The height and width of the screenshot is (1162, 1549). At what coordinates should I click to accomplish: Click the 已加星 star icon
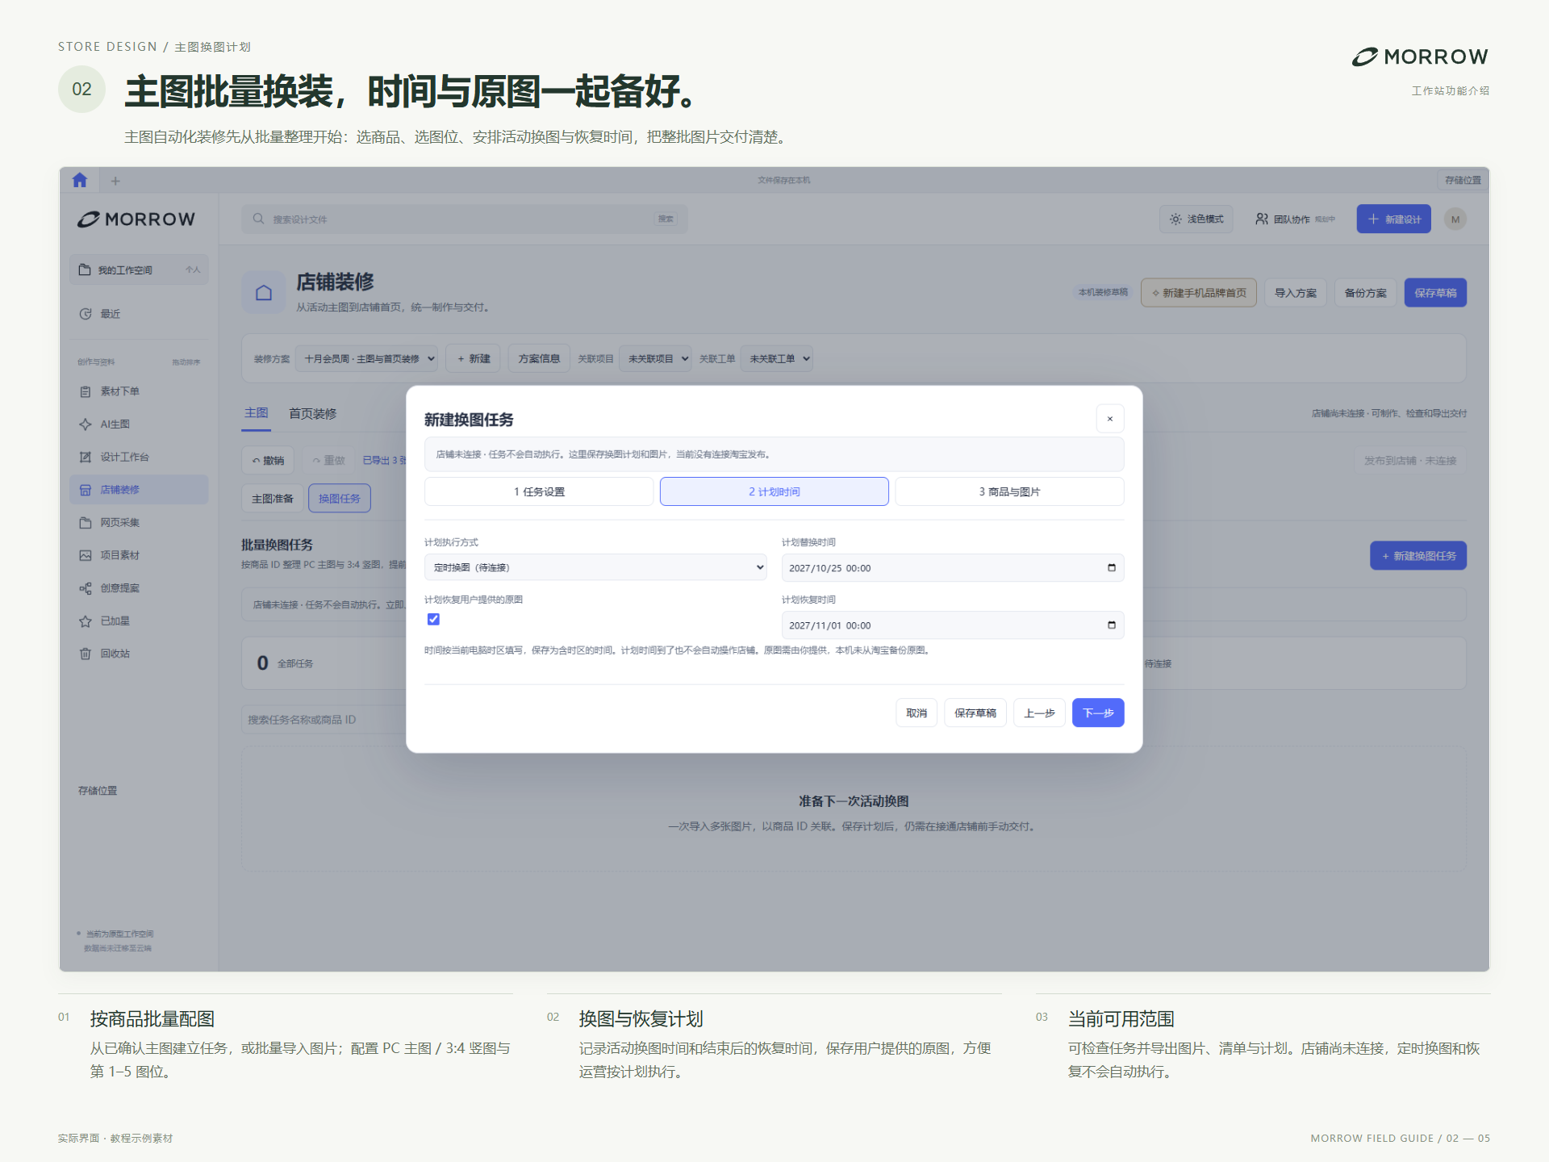pos(86,621)
